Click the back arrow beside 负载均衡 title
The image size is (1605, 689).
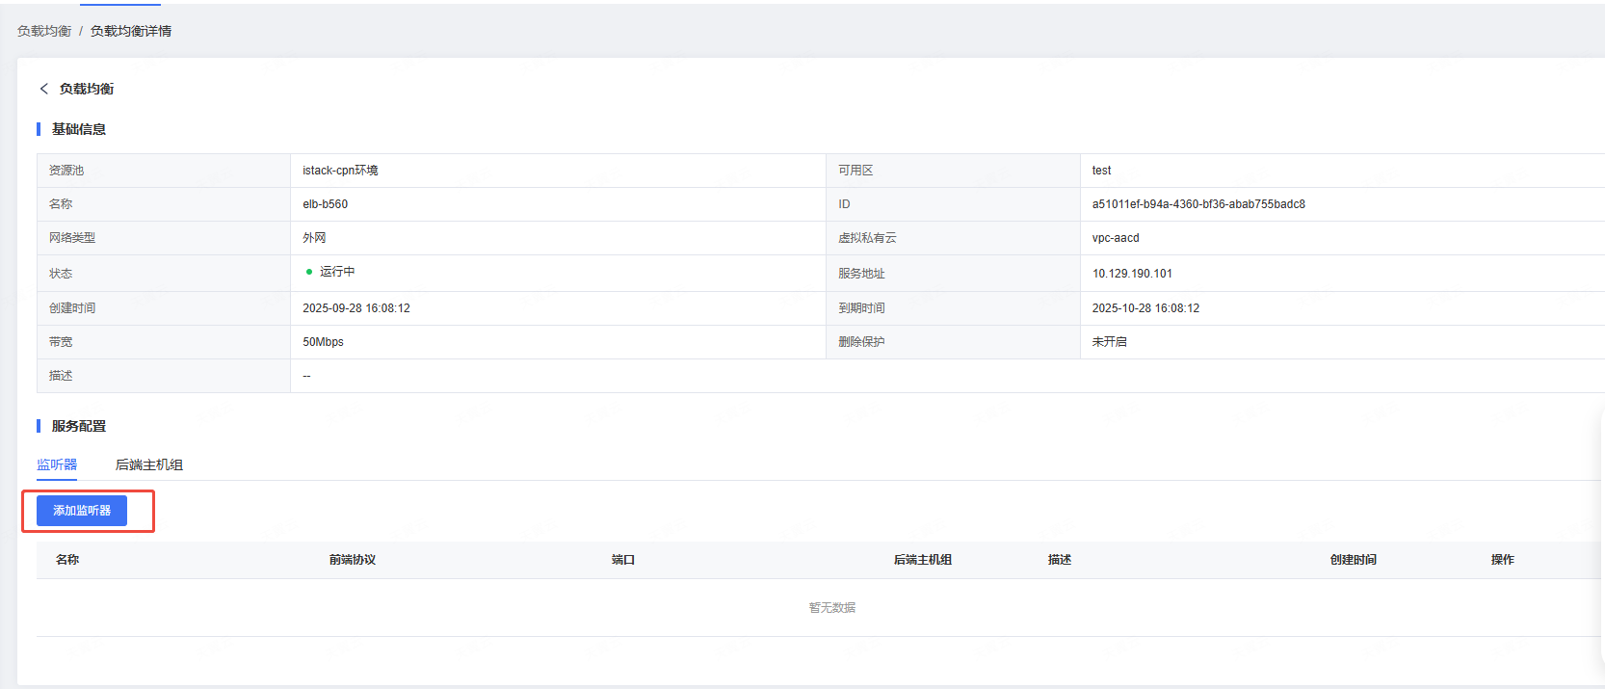[x=43, y=89]
